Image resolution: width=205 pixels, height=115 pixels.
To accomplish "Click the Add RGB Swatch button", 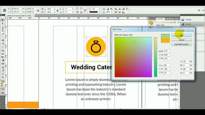I will click(182, 44).
